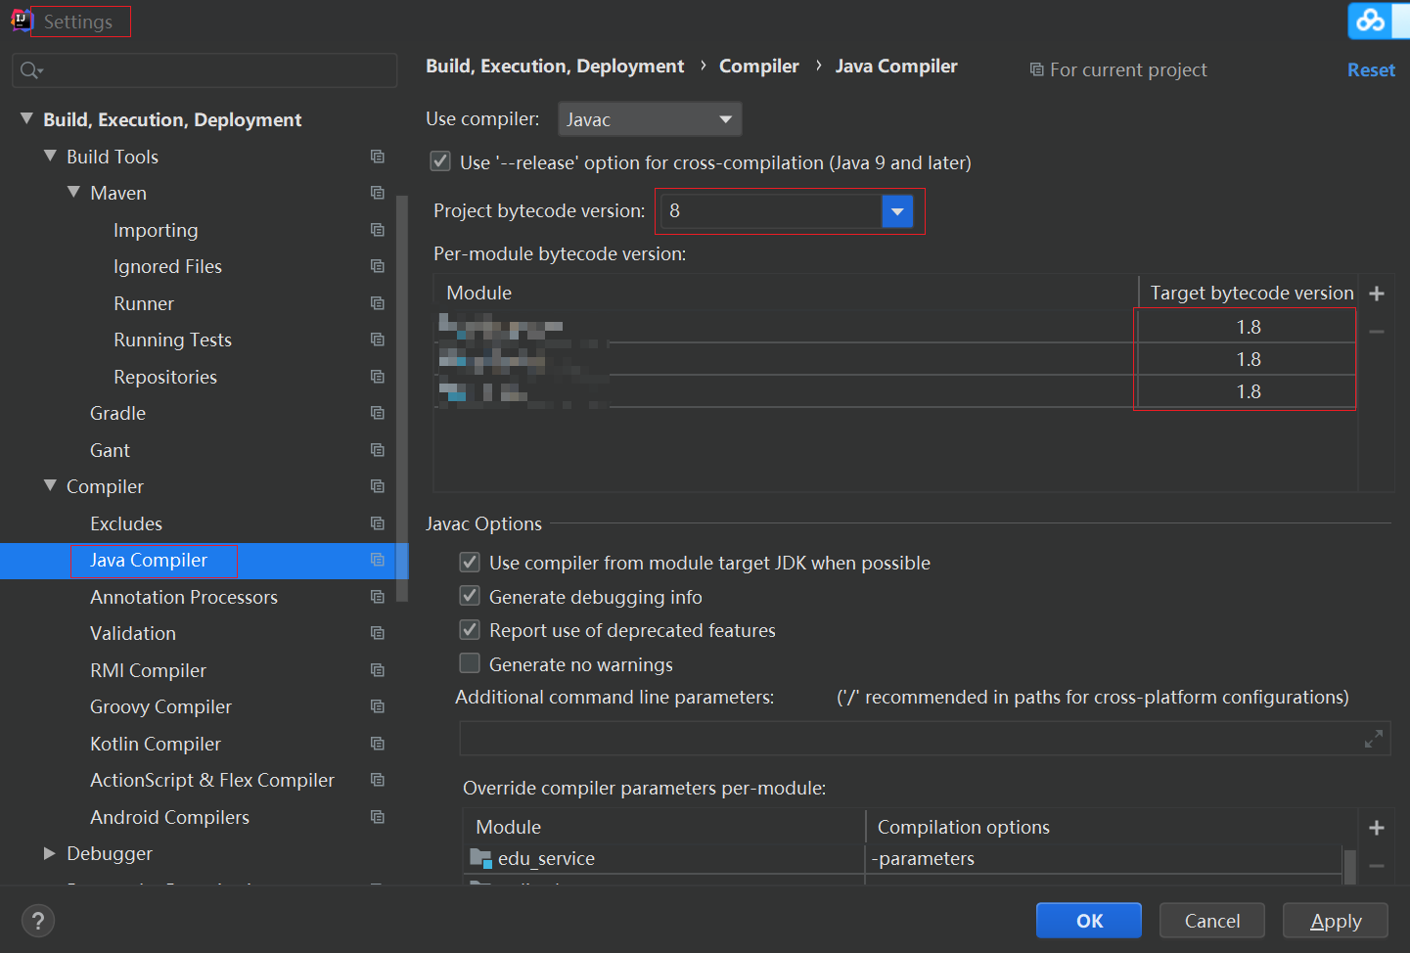Click the override modules table scrollbar

pos(1350,866)
